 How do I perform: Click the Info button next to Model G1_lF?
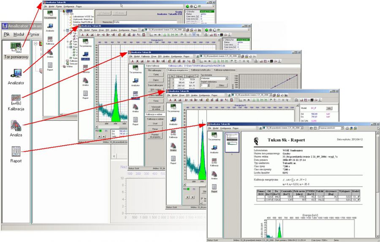point(329,108)
